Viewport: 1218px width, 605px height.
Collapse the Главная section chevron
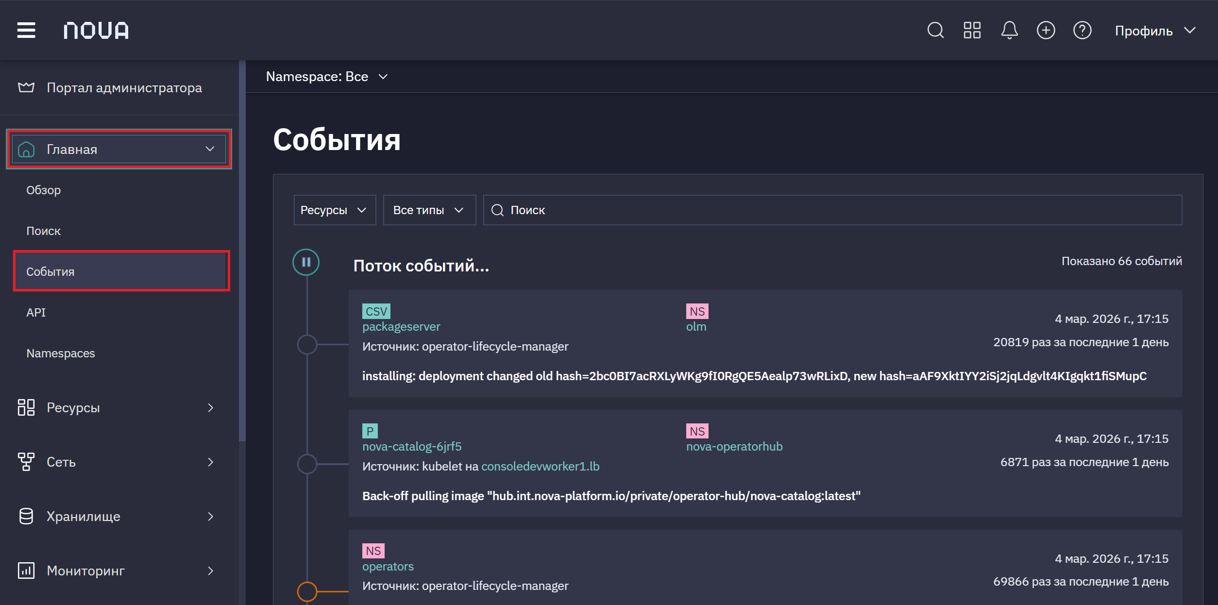tap(210, 149)
